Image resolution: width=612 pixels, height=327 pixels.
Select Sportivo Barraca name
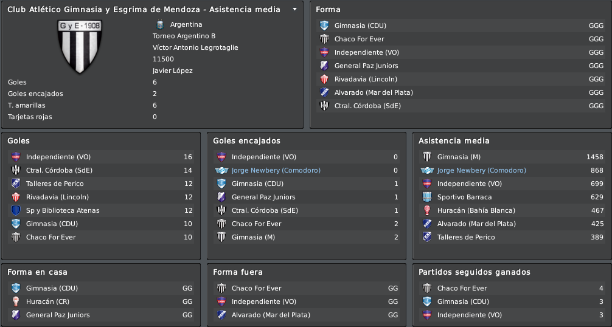464,197
